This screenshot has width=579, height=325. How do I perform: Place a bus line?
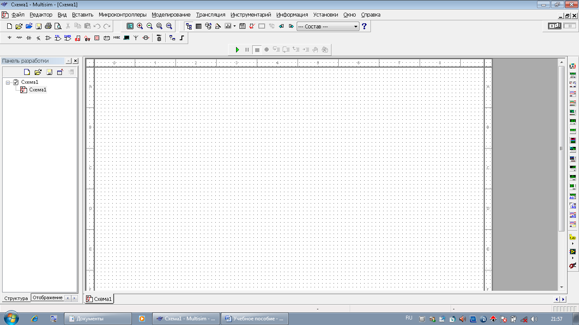[x=182, y=38]
